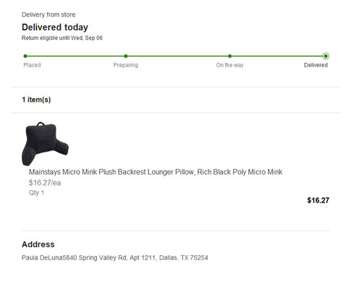Click the green delivery progress bar

click(x=175, y=56)
